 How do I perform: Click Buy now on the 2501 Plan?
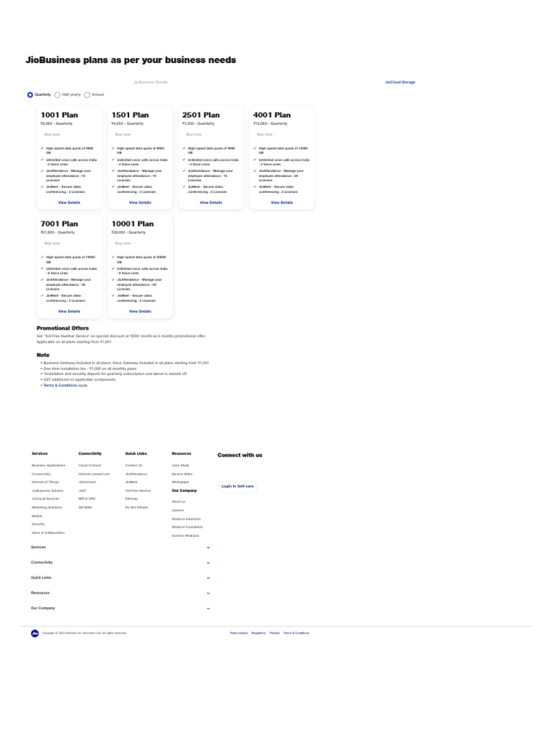tap(194, 134)
